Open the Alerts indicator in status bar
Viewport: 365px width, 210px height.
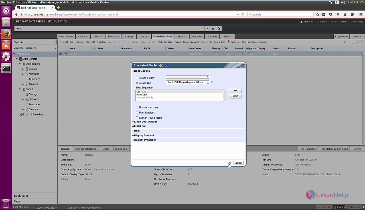[324, 207]
